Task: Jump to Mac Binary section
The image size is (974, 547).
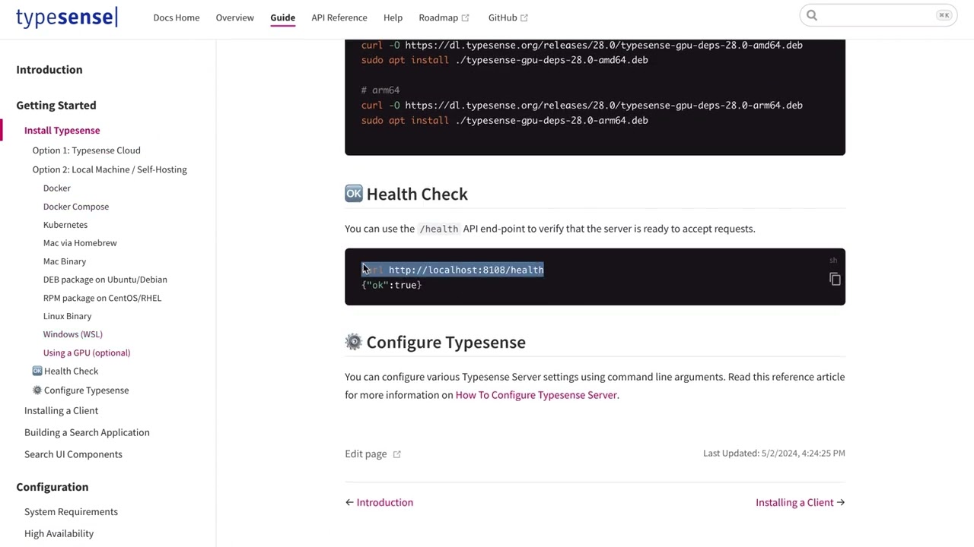Action: [65, 261]
